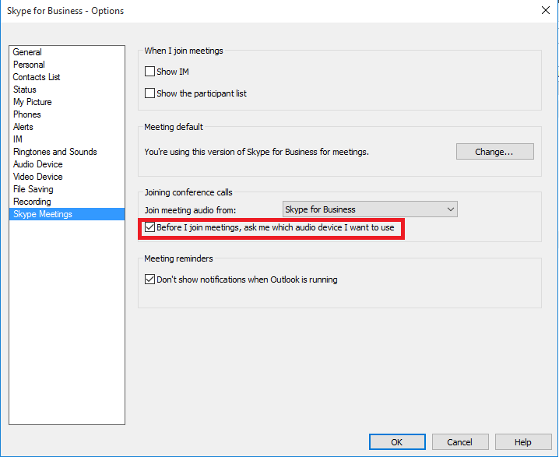Open the Join meeting audio from dropdown
This screenshot has width=559, height=457.
pyautogui.click(x=370, y=209)
